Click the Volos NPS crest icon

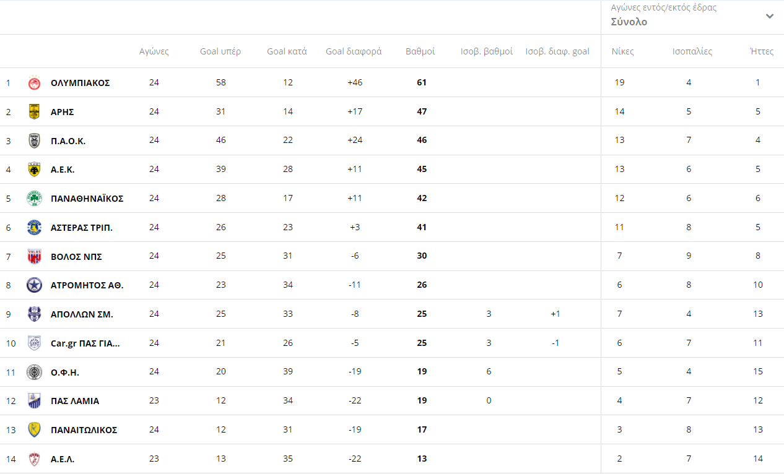click(34, 256)
